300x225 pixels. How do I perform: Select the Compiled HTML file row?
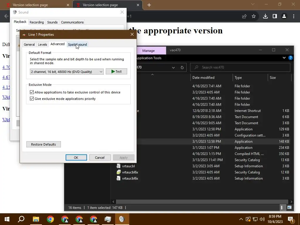(x=214, y=154)
